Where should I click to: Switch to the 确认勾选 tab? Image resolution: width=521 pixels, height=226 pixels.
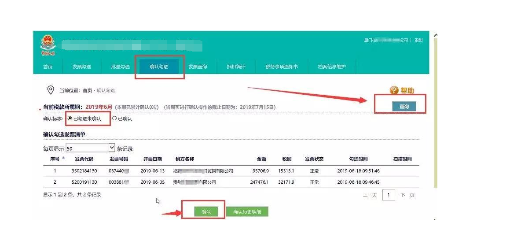pyautogui.click(x=159, y=67)
